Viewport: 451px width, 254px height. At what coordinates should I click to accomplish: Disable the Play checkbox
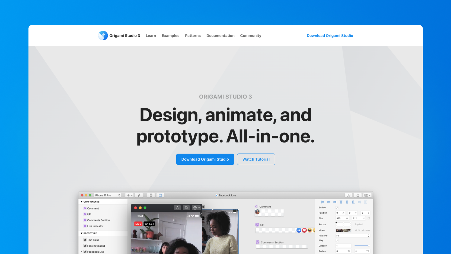[x=337, y=240]
